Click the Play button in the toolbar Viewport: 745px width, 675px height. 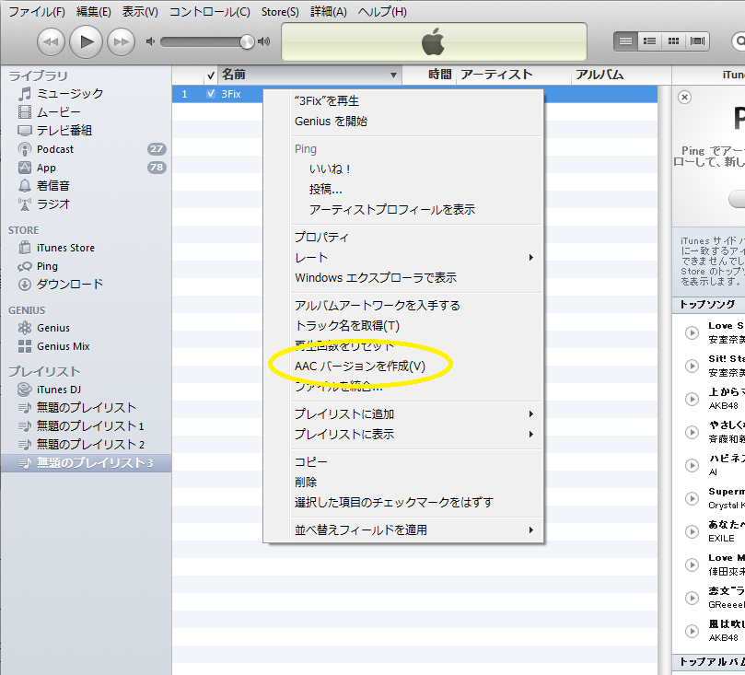(x=86, y=41)
